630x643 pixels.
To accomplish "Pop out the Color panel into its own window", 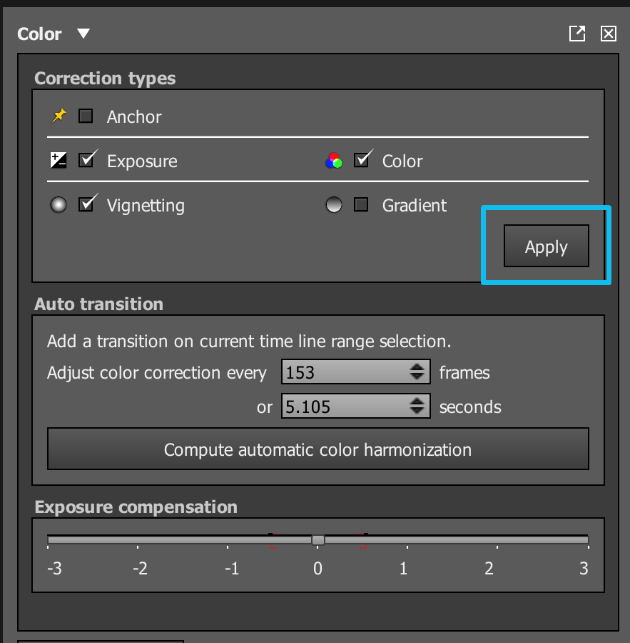I will tap(576, 33).
